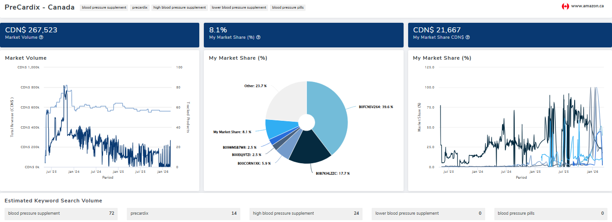Click the 8.1% market share value
Viewport: 612px width, 222px height.
(x=218, y=30)
